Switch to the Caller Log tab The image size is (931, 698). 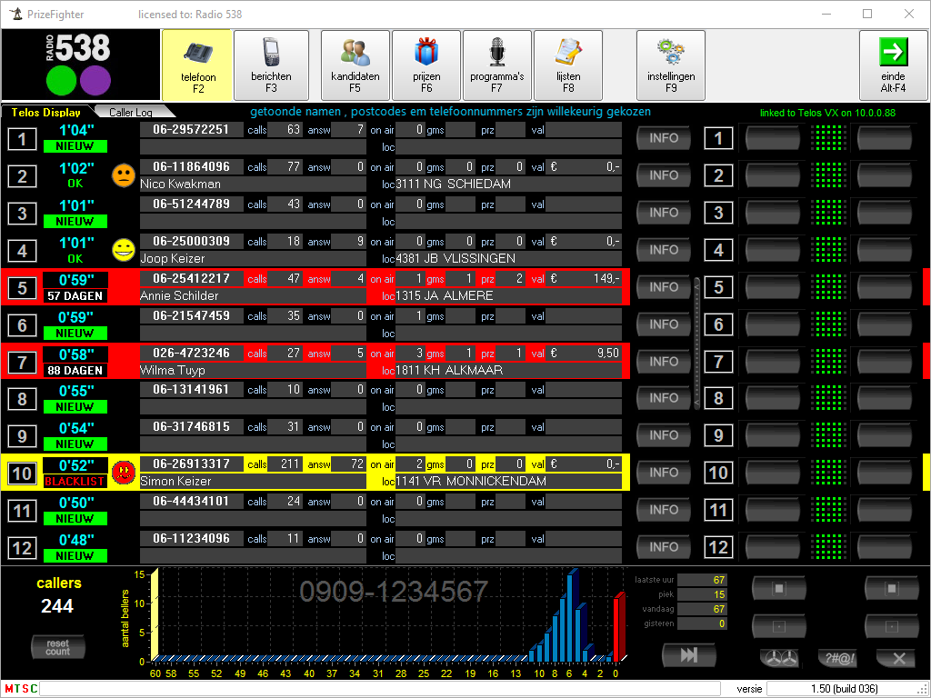point(131,112)
